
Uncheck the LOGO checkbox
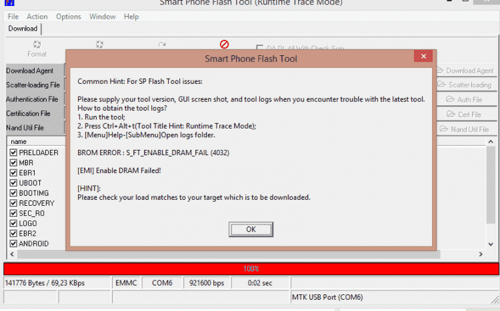[13, 223]
